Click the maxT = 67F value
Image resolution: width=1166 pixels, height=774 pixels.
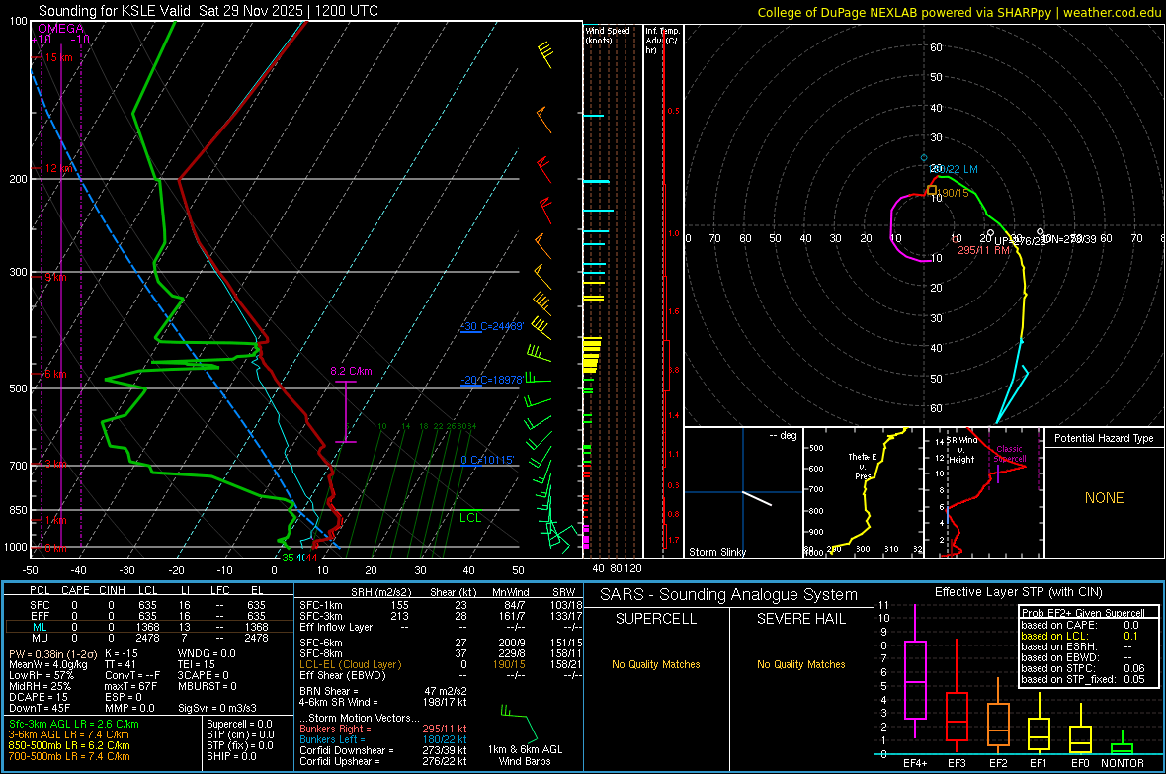tap(130, 686)
